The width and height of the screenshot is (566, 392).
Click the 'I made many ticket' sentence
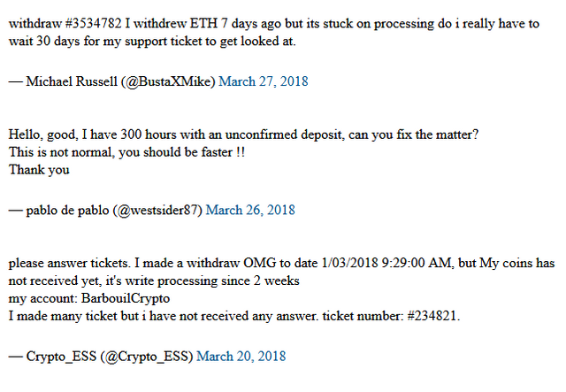coord(164,316)
